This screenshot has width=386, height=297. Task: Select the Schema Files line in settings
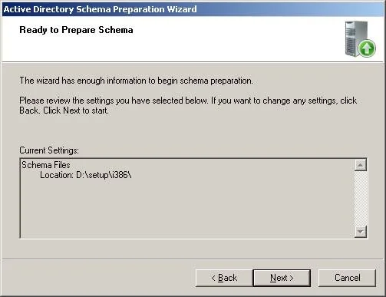[46, 165]
